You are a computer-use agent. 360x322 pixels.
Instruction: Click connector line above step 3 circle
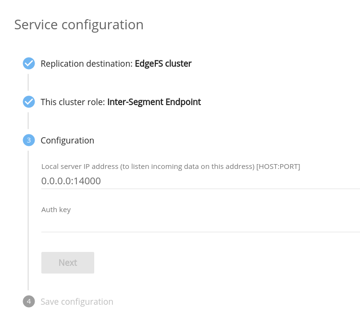[28, 121]
